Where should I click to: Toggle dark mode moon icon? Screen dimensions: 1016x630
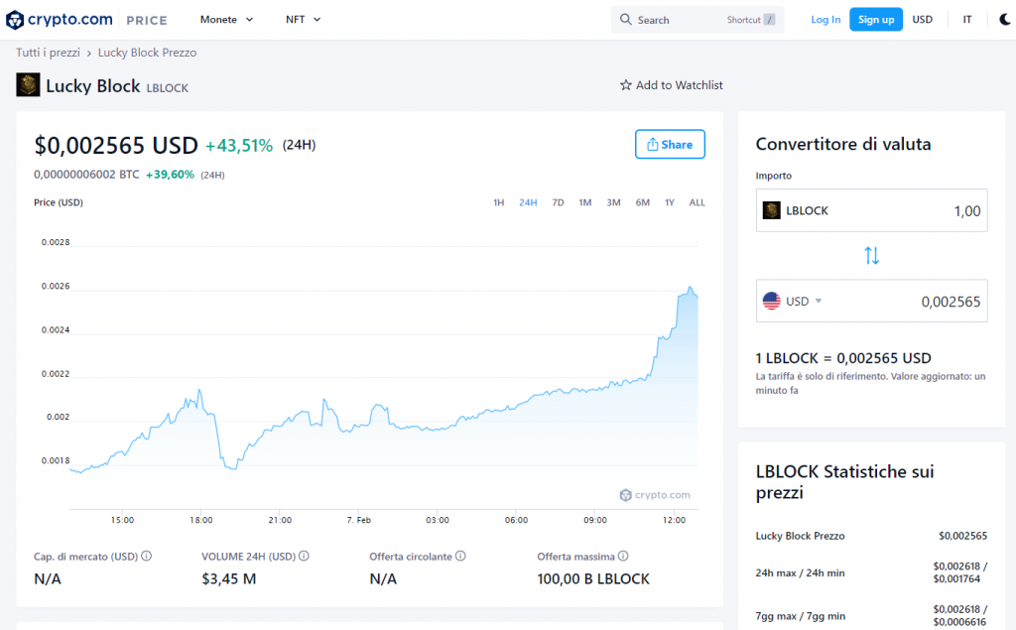point(1005,20)
